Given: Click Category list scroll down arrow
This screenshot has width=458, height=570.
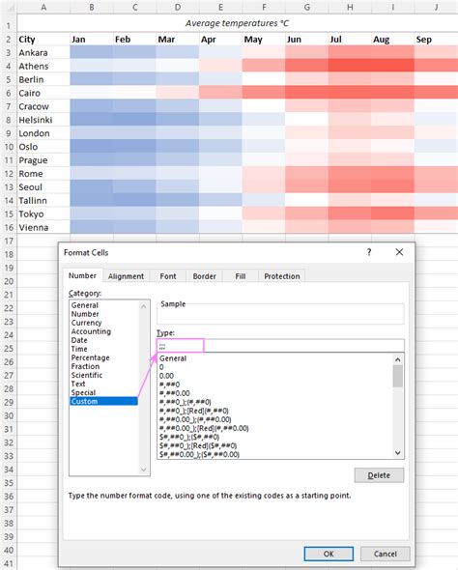Looking at the screenshot, I should pyautogui.click(x=144, y=470).
